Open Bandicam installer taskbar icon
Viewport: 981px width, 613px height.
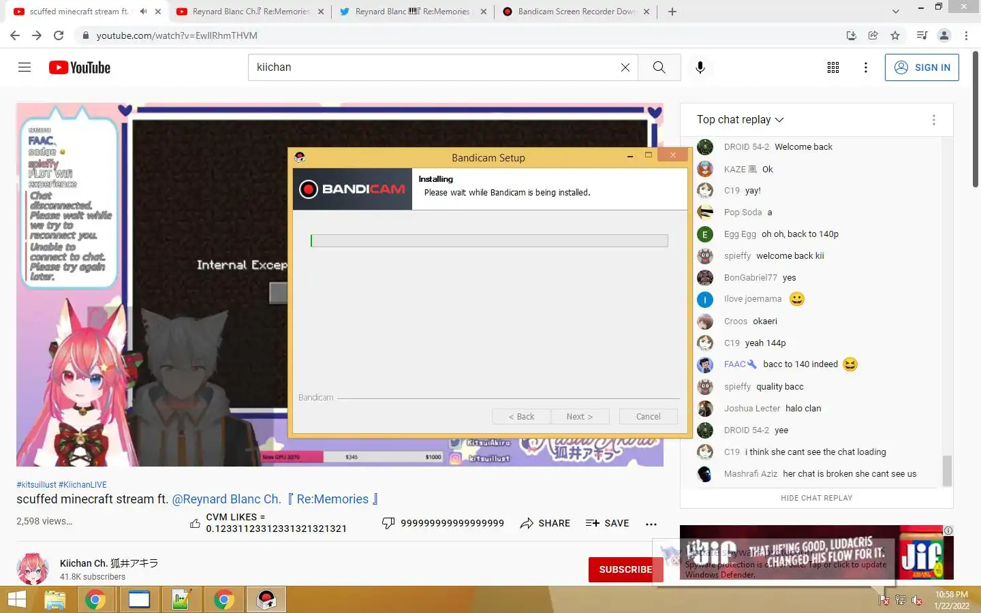click(x=266, y=600)
